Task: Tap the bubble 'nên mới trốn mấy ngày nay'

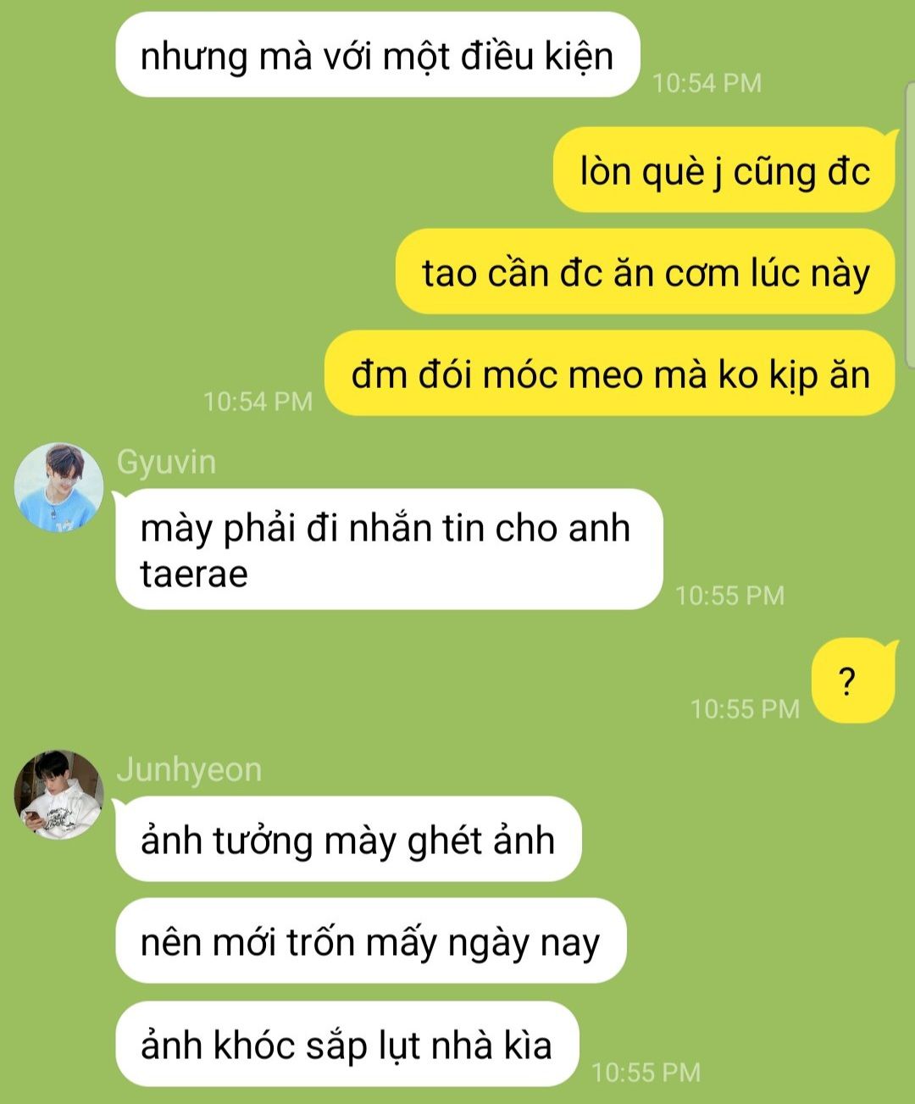Action: [x=370, y=941]
